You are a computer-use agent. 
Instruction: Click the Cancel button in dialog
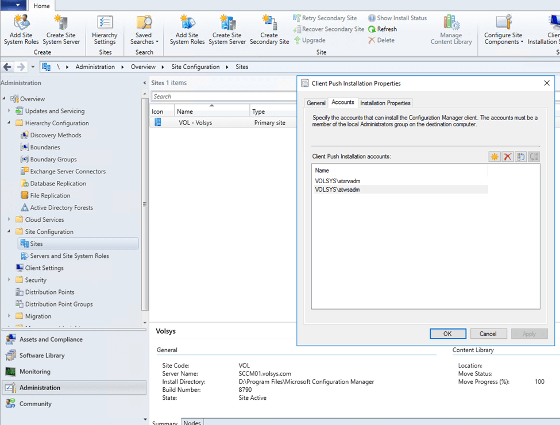coord(488,334)
